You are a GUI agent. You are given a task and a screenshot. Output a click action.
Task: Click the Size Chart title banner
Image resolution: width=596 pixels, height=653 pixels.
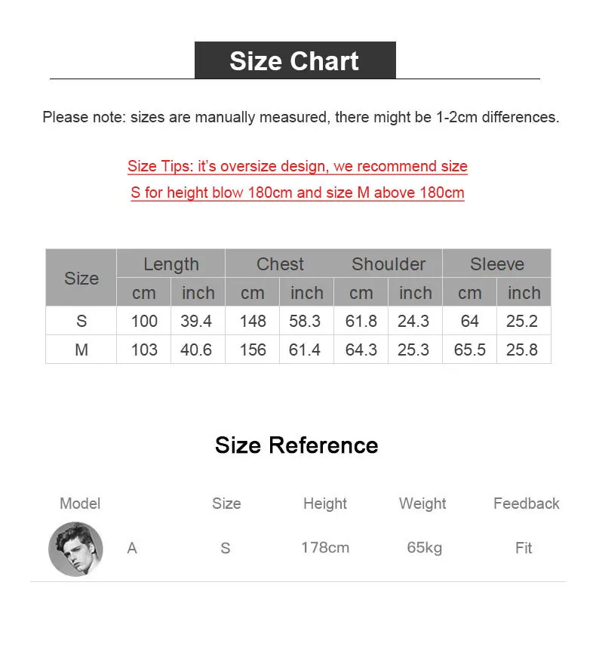[295, 60]
